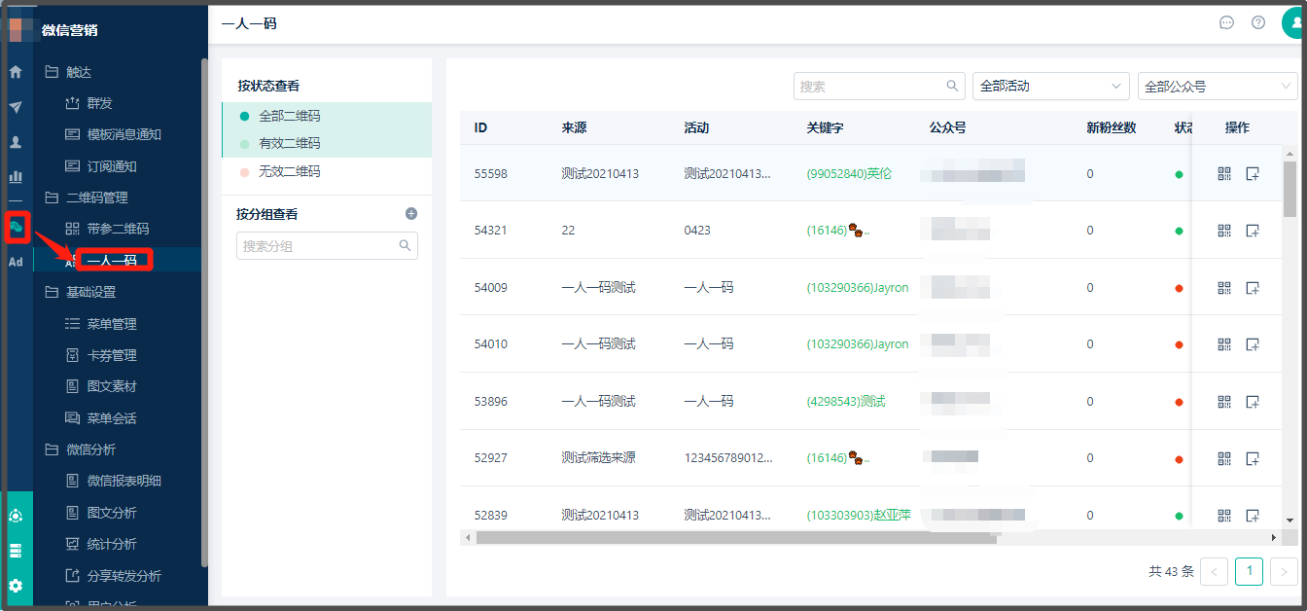This screenshot has width=1307, height=611.
Task: Click keyword link (4298543)测试
Action: (x=846, y=402)
